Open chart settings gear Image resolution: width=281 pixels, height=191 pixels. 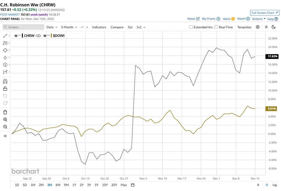pyautogui.click(x=258, y=27)
